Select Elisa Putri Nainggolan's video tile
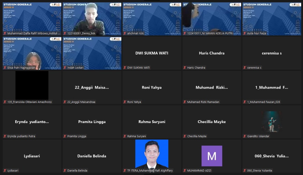The image size is (303, 175). click(32, 53)
